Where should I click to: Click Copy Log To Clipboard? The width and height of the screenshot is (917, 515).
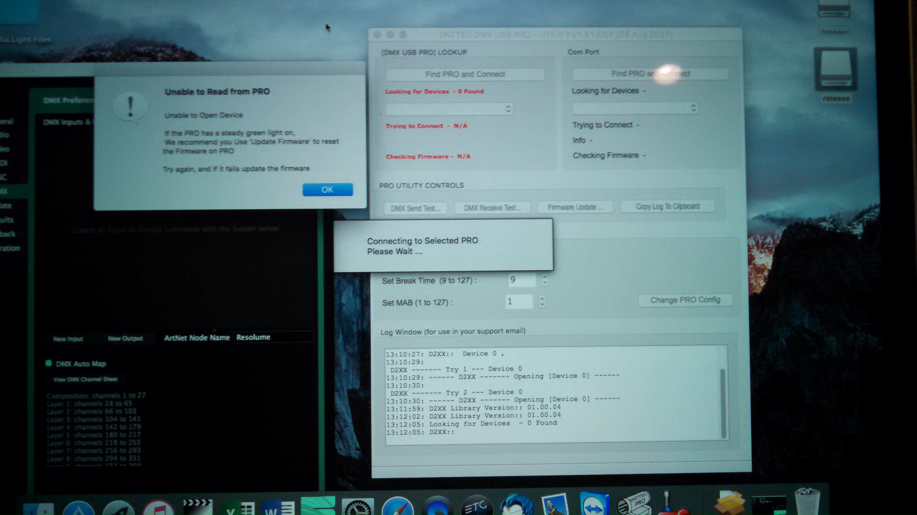tap(668, 206)
